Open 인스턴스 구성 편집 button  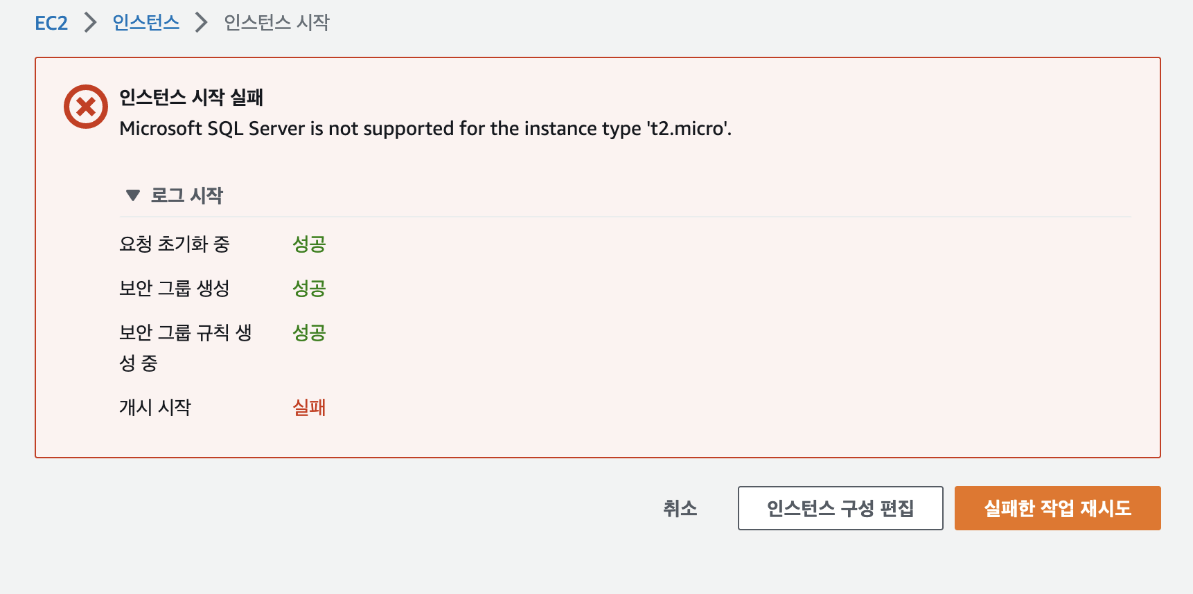pyautogui.click(x=840, y=508)
